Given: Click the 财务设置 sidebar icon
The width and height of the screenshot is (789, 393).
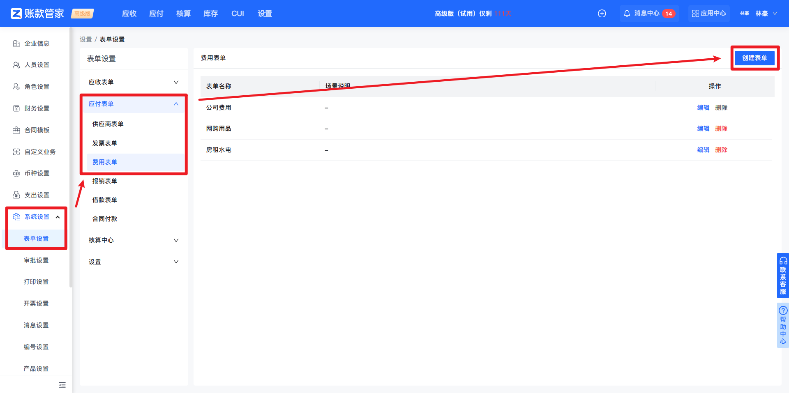Looking at the screenshot, I should [16, 108].
